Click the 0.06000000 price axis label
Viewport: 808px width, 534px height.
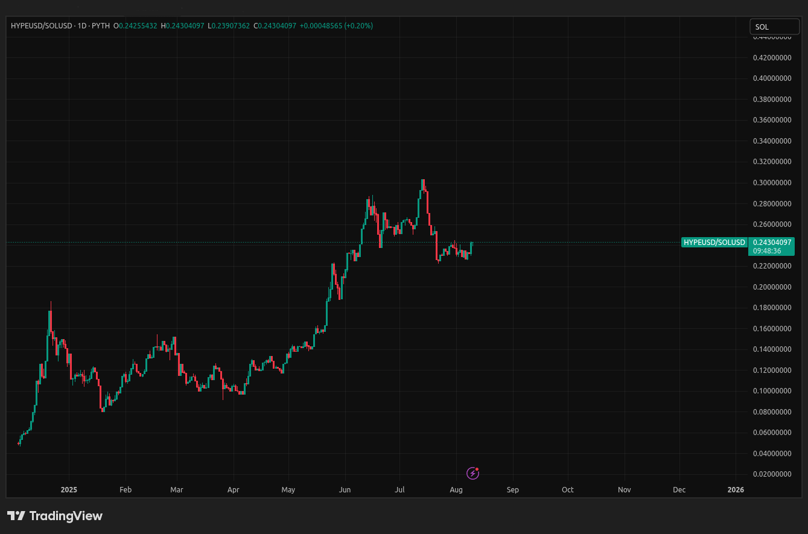772,433
